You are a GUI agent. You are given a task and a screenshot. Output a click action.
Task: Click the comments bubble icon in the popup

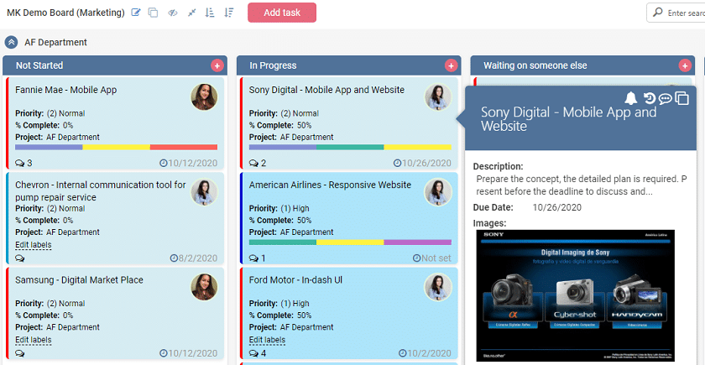point(665,98)
